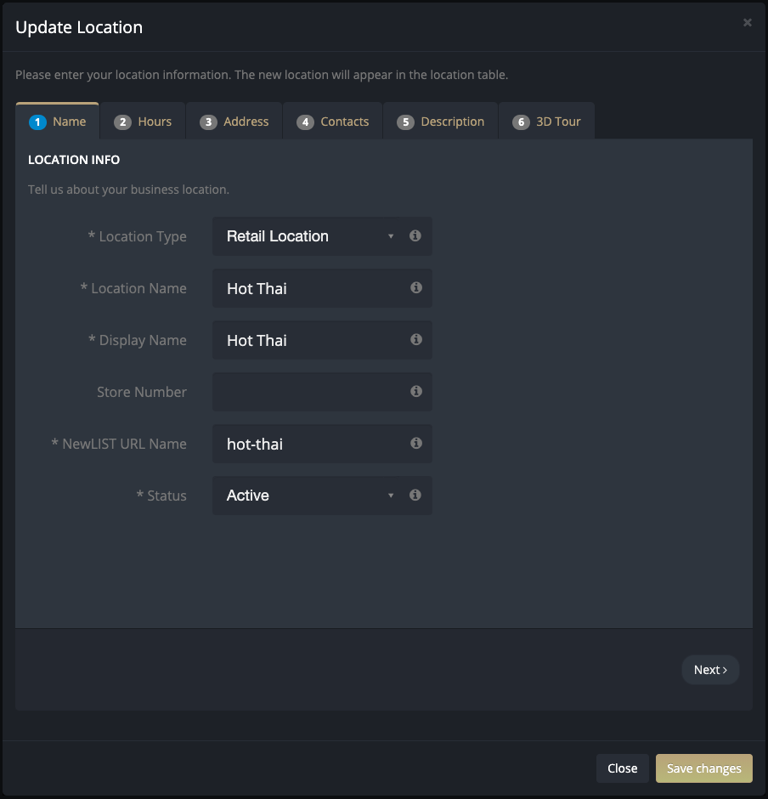Click Save changes button
The image size is (768, 799).
[703, 768]
